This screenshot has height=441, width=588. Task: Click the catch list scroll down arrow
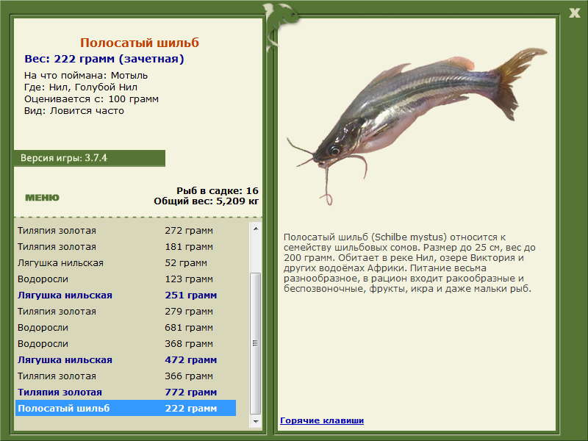[256, 423]
